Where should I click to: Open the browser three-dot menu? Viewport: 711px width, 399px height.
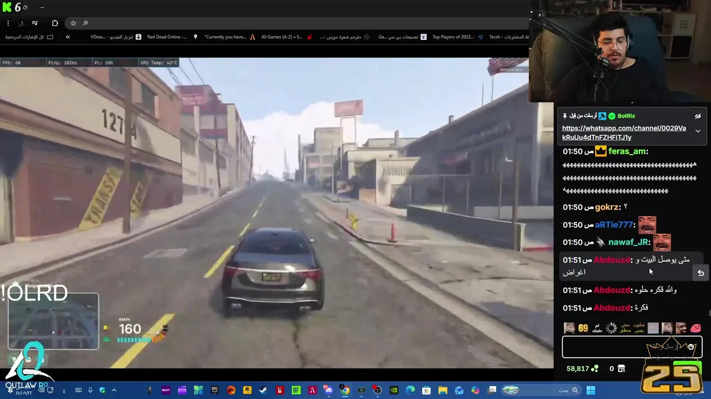coord(8,23)
